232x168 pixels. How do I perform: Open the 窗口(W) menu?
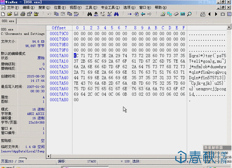pyautogui.click(x=145, y=8)
